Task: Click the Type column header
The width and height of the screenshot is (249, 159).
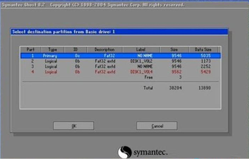Action: 53,50
